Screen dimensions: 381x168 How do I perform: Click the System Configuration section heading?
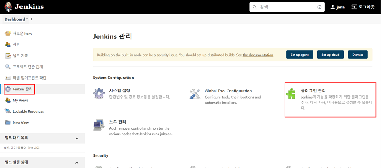(113, 78)
